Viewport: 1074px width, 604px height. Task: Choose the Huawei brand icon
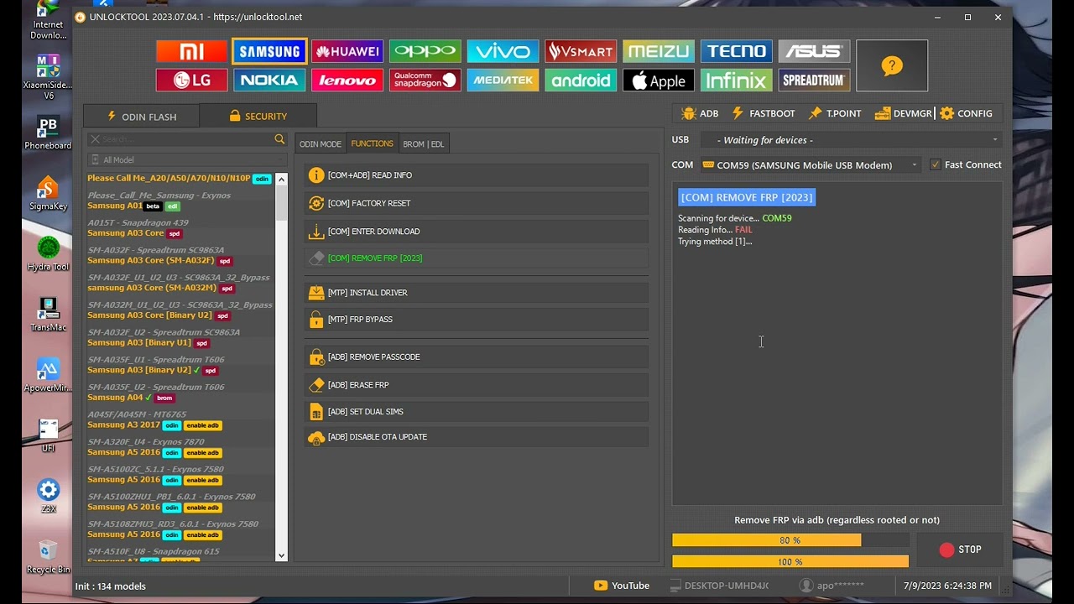[x=347, y=51]
